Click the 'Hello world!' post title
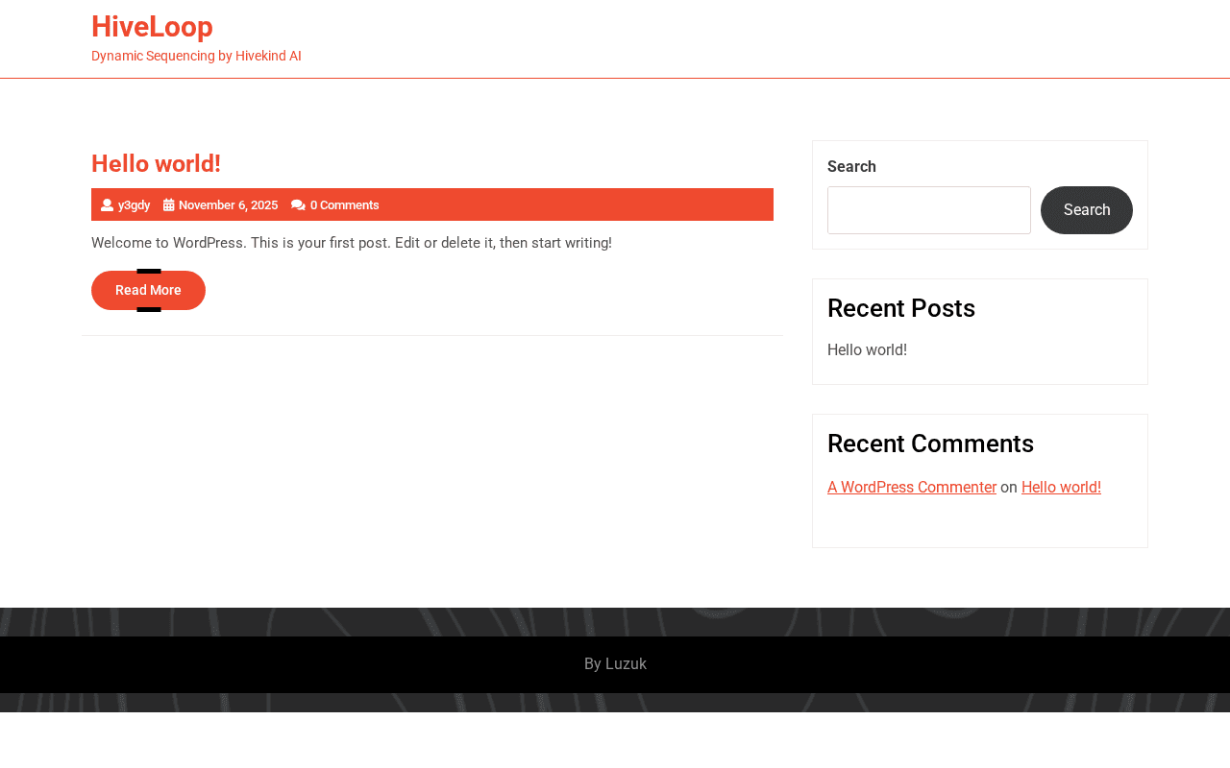 click(156, 164)
